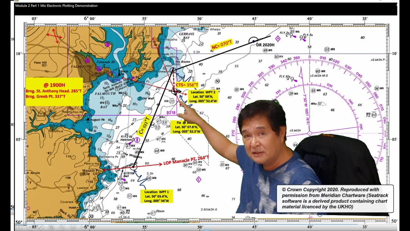The width and height of the screenshot is (410, 231).
Task: Click the magenta diamond marker labeled E
Action: pyautogui.click(x=199, y=179)
